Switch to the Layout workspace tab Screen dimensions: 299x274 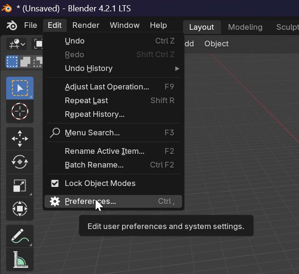tap(202, 27)
